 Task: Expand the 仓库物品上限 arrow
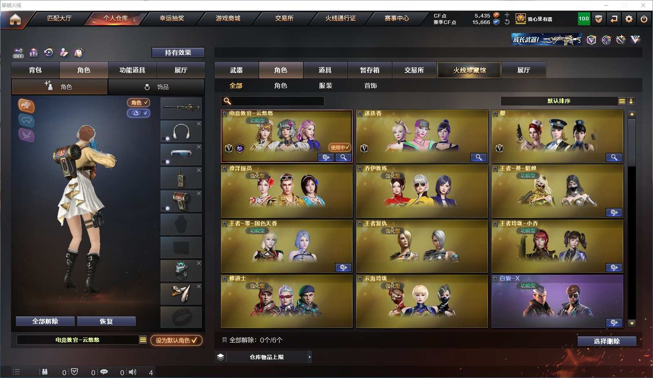coord(310,357)
